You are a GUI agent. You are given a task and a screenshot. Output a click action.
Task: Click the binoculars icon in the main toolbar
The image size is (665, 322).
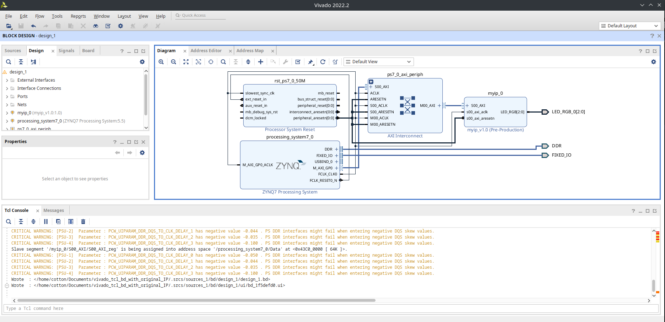pyautogui.click(x=96, y=26)
